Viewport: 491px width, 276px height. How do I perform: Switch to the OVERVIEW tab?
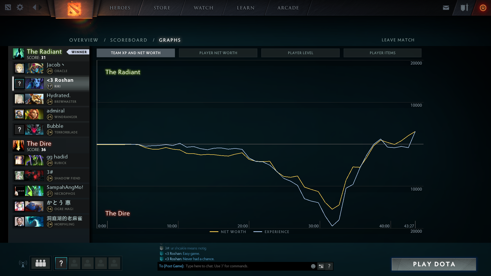(x=84, y=40)
